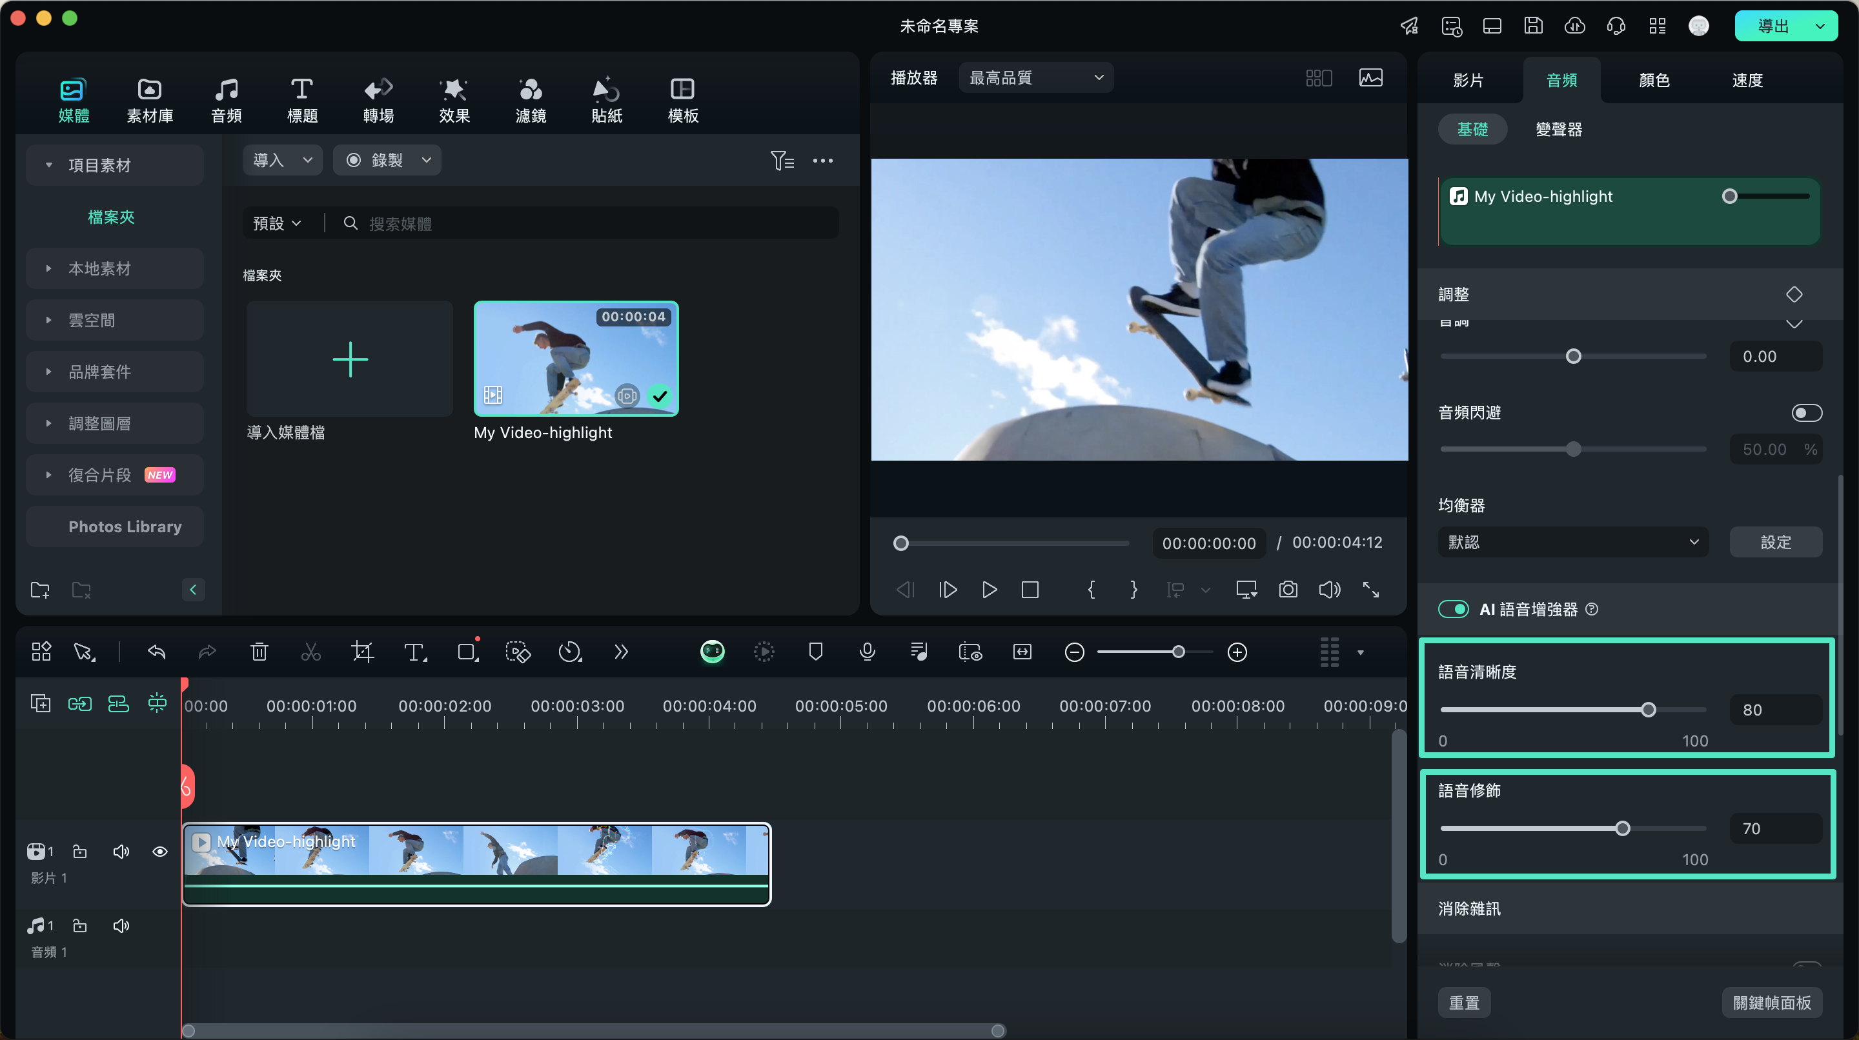Lock the 影片 1 track
Viewport: 1859px width, 1040px height.
coord(80,851)
